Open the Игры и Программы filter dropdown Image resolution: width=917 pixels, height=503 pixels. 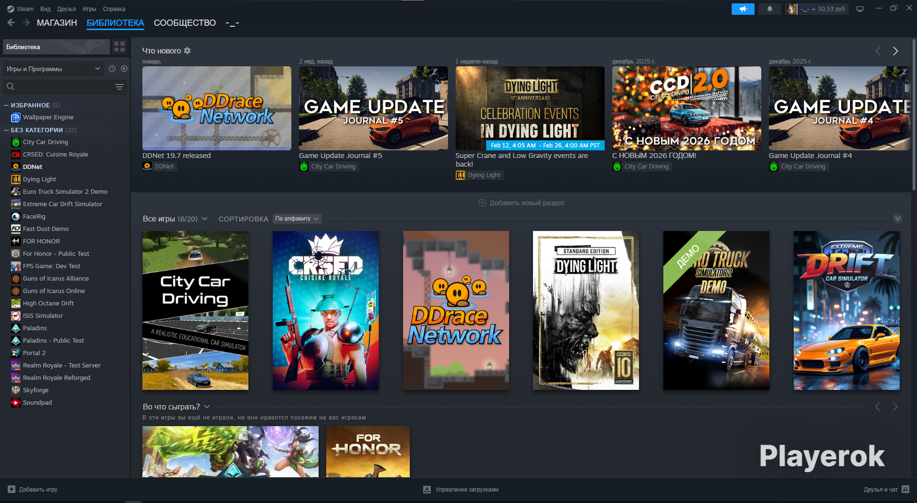tap(54, 69)
